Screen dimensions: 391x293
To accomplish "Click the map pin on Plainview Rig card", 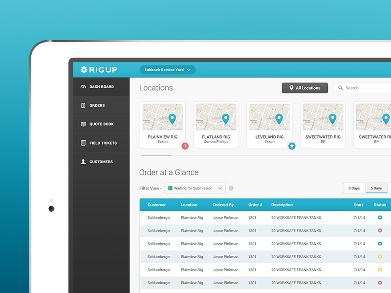I will point(173,119).
